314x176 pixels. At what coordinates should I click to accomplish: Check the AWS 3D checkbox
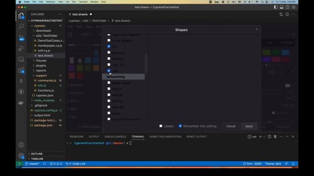(x=109, y=107)
